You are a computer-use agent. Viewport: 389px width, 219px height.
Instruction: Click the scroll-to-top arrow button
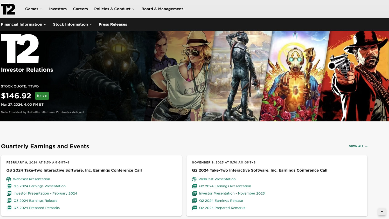pyautogui.click(x=382, y=212)
